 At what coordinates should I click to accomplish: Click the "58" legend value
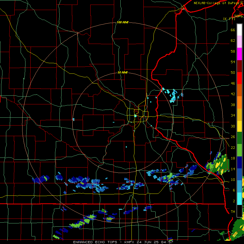coord(233,51)
